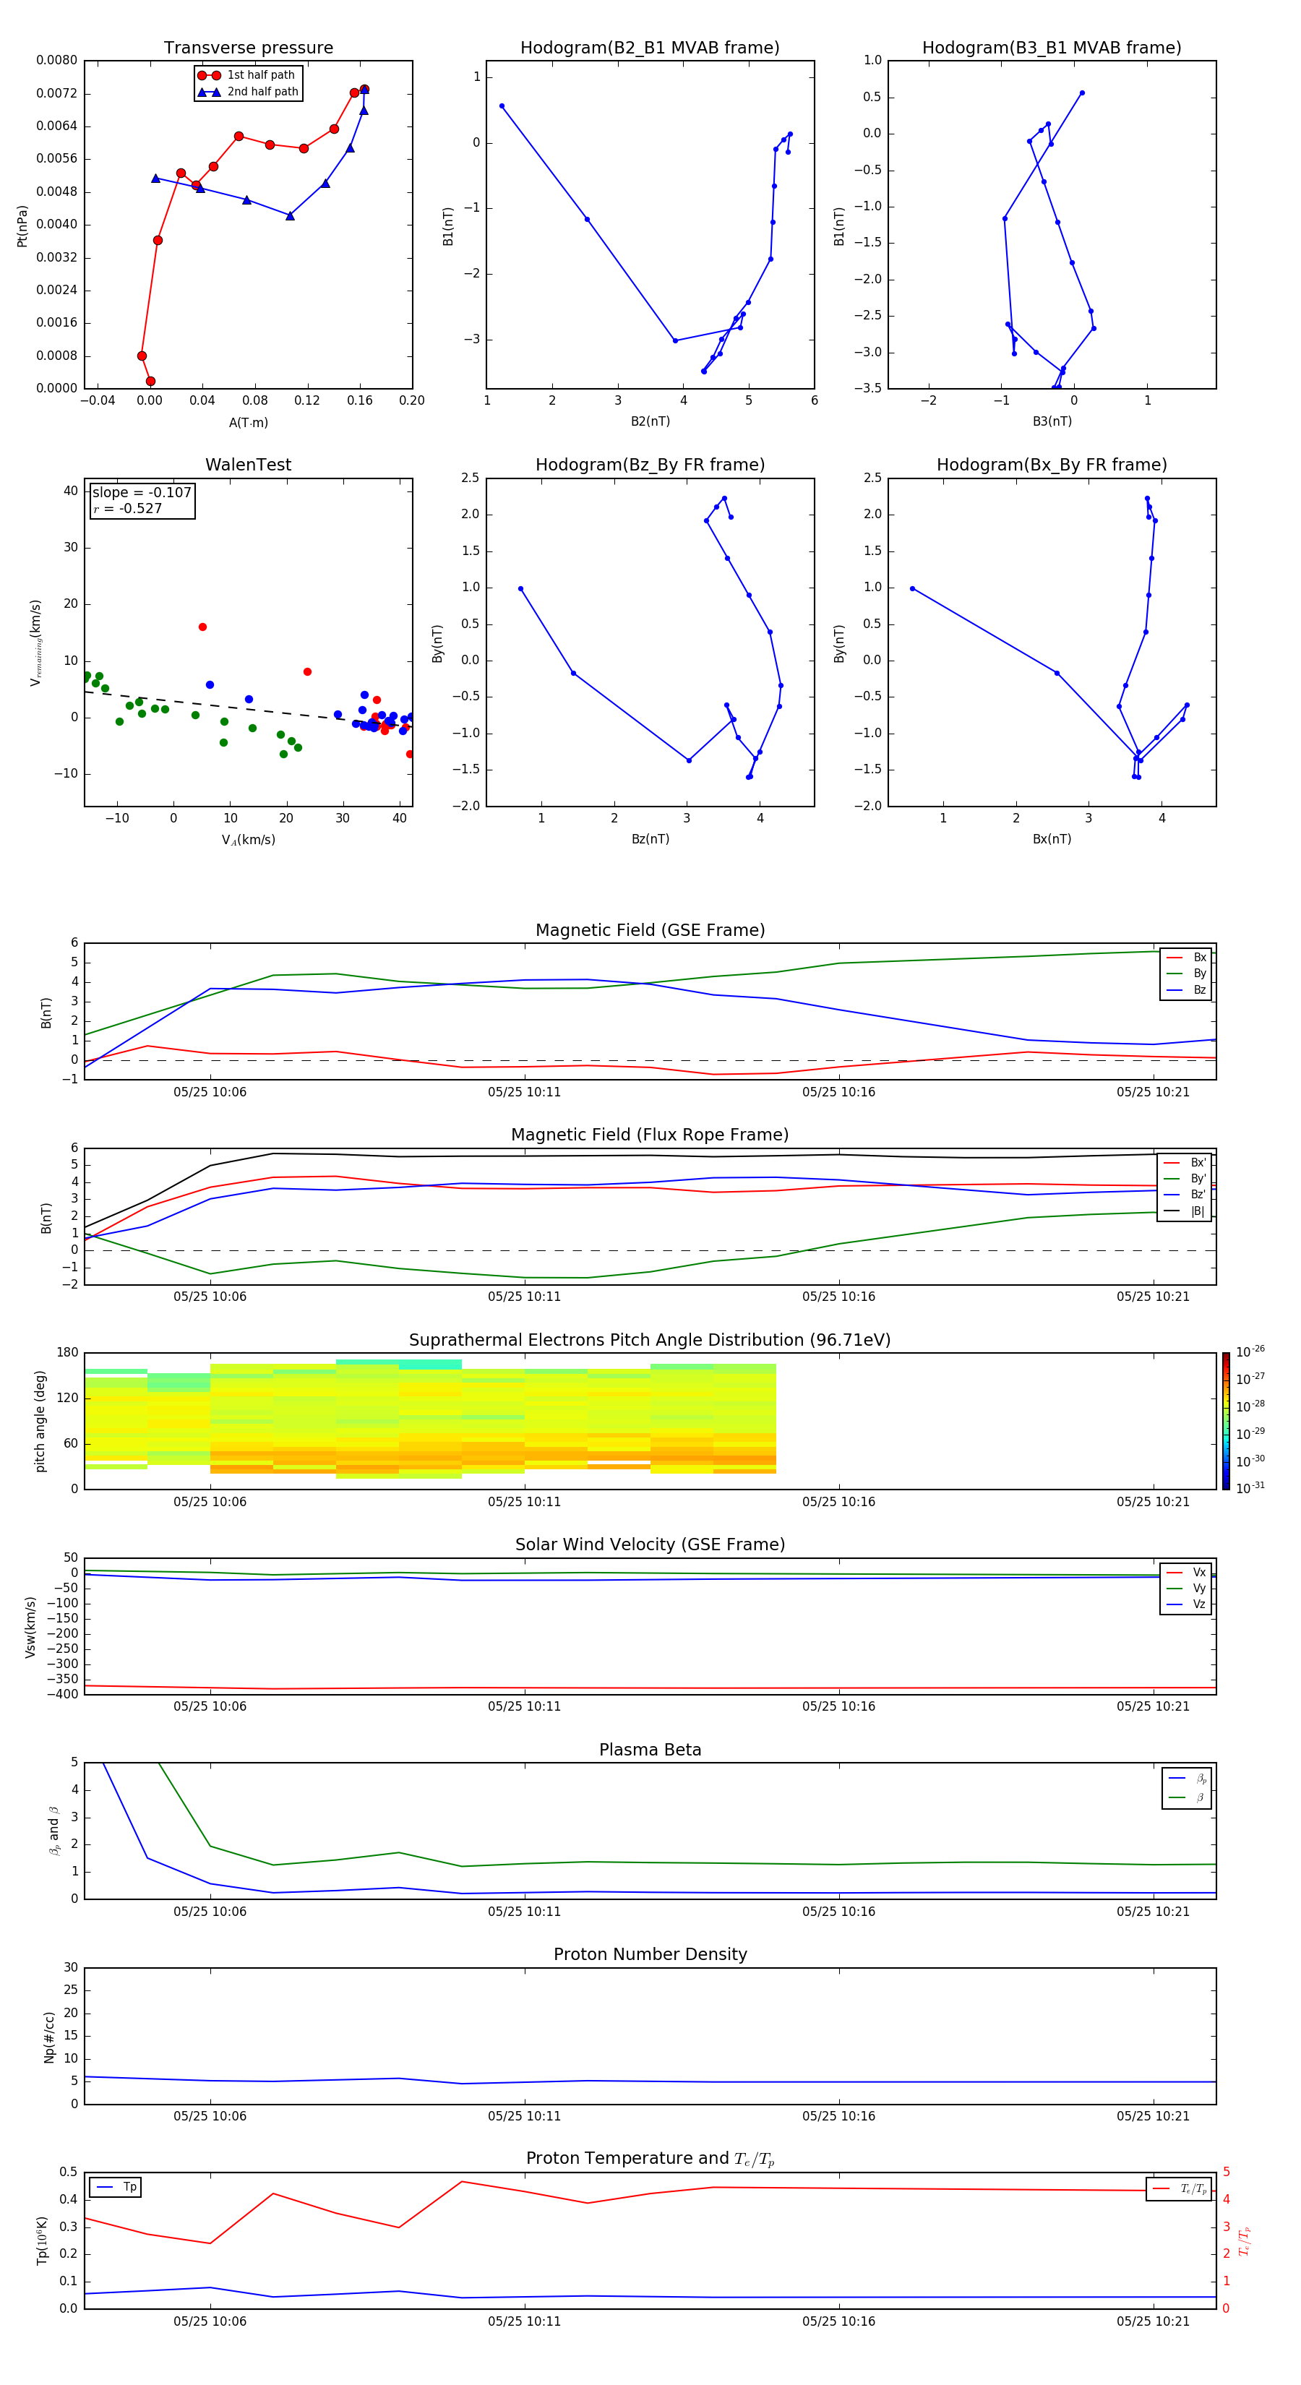1301x2385 pixels.
Task: Click the 'B2(nT)' x-axis label
Action: click(650, 421)
